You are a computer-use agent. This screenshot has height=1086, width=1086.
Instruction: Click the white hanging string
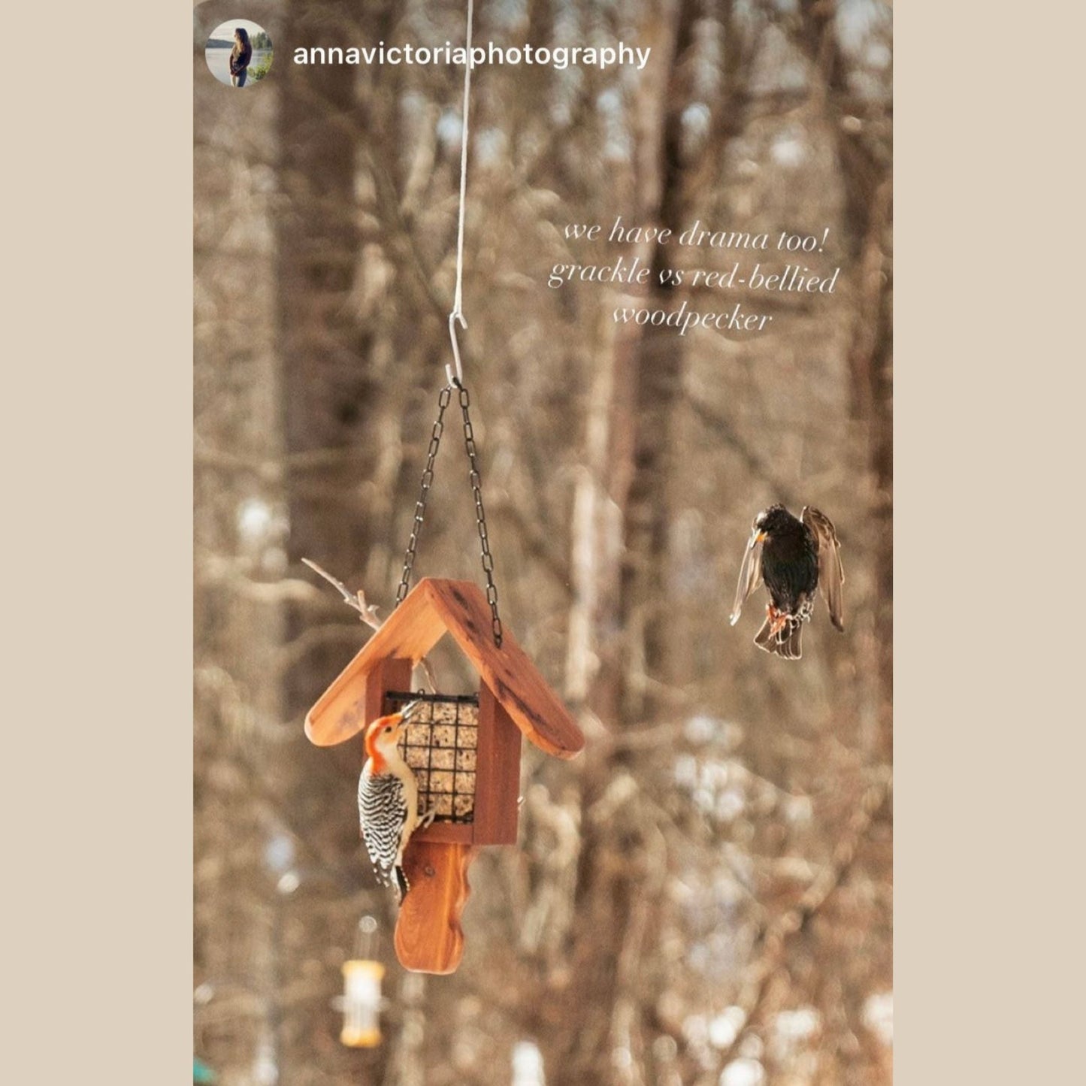coord(463,156)
